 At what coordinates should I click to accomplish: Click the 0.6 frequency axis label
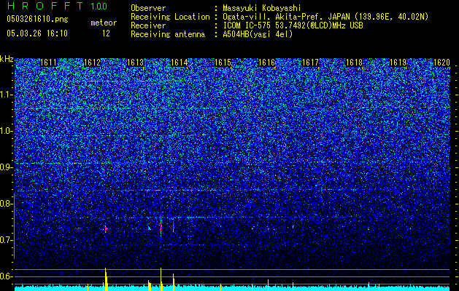pyautogui.click(x=5, y=276)
